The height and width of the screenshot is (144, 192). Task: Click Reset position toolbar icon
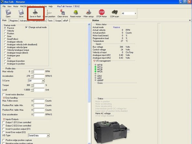coord(49,13)
